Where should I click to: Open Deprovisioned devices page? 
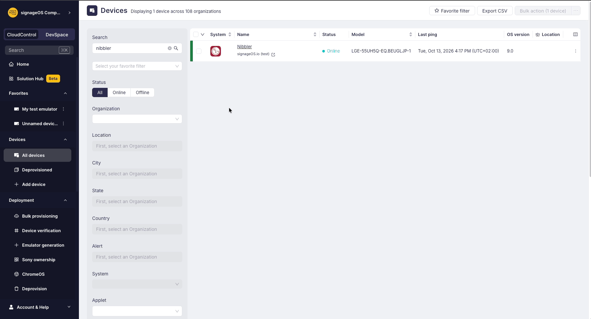point(37,170)
